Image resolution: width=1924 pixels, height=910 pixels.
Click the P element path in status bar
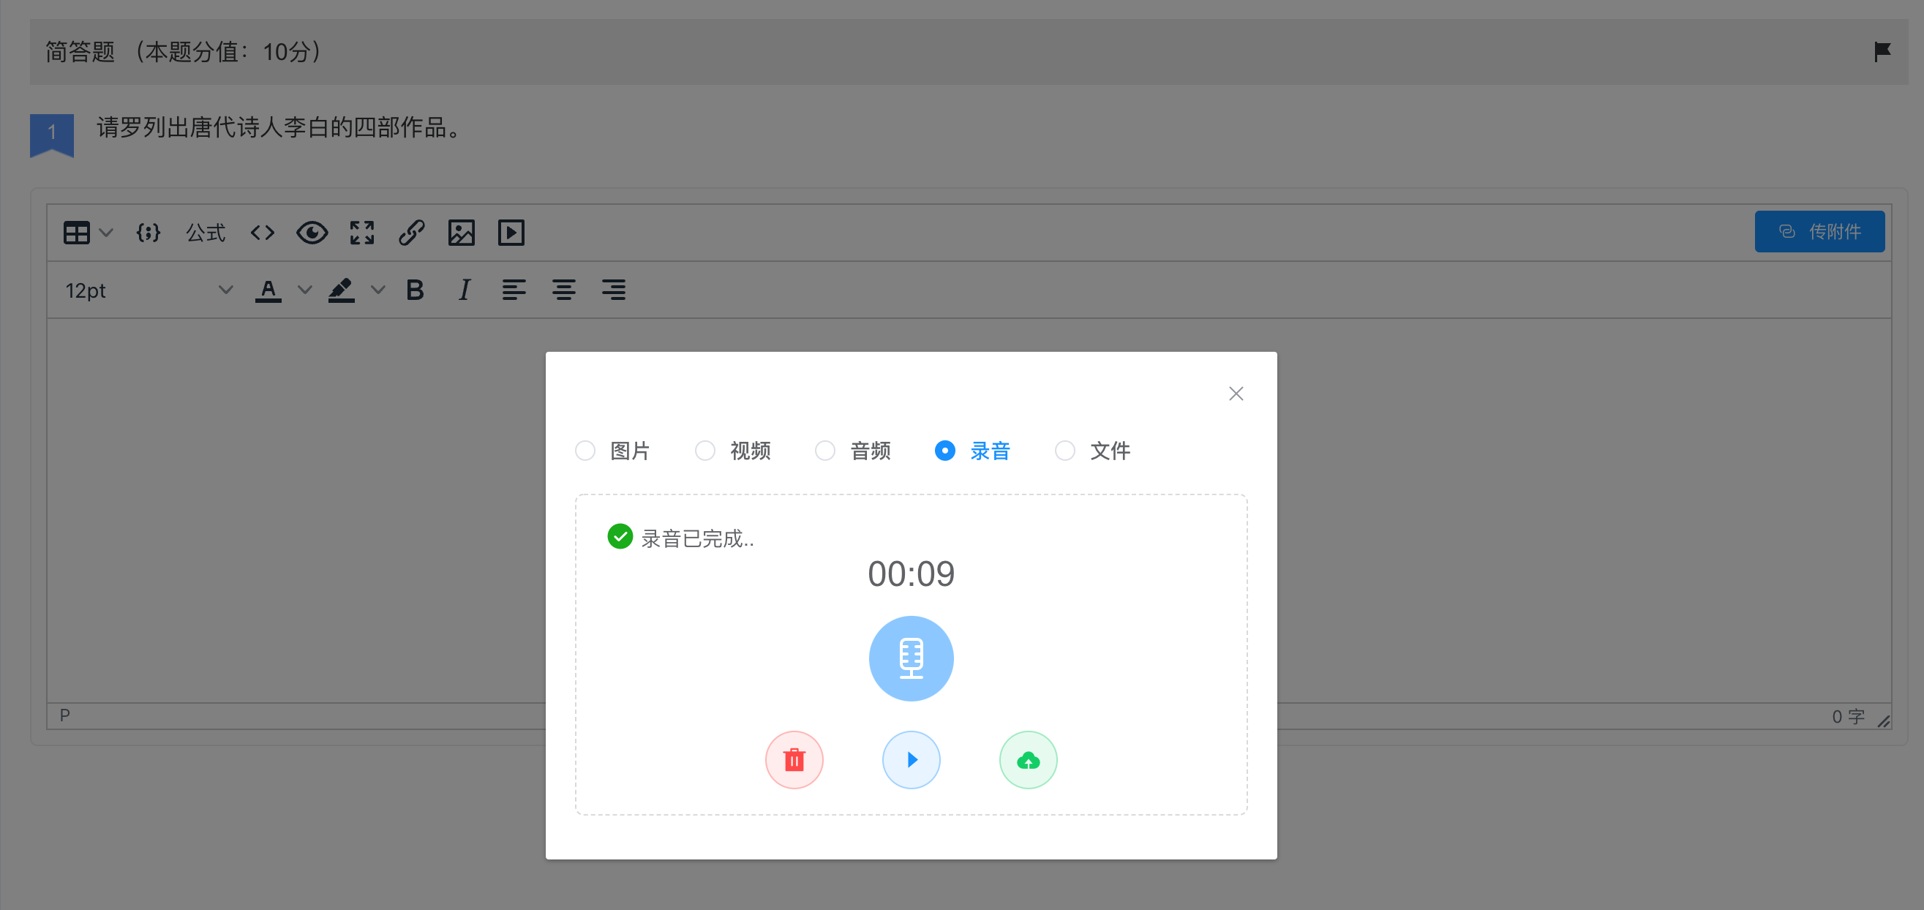(65, 715)
